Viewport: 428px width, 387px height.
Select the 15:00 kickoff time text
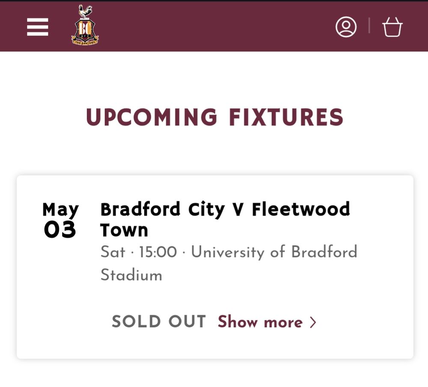point(158,252)
